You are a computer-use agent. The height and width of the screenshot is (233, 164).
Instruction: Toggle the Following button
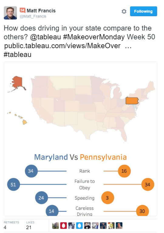143,11
